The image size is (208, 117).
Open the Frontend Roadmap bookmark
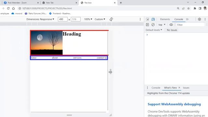pyautogui.click(x=60, y=13)
